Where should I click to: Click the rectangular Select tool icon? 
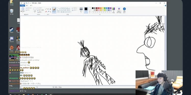pos(35,9)
